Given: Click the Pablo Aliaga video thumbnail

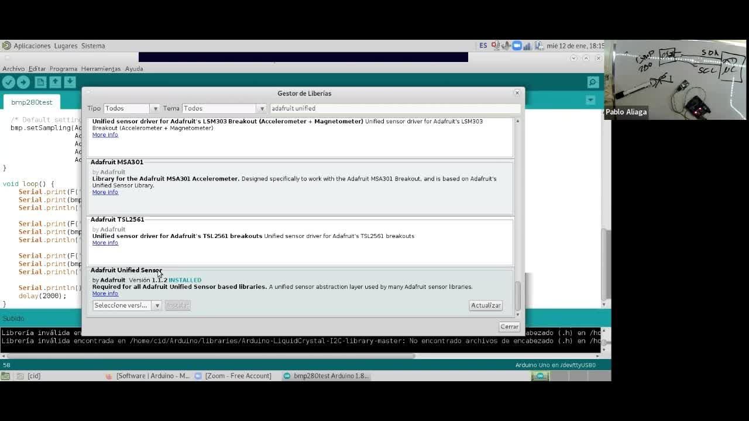Looking at the screenshot, I should click(676, 80).
